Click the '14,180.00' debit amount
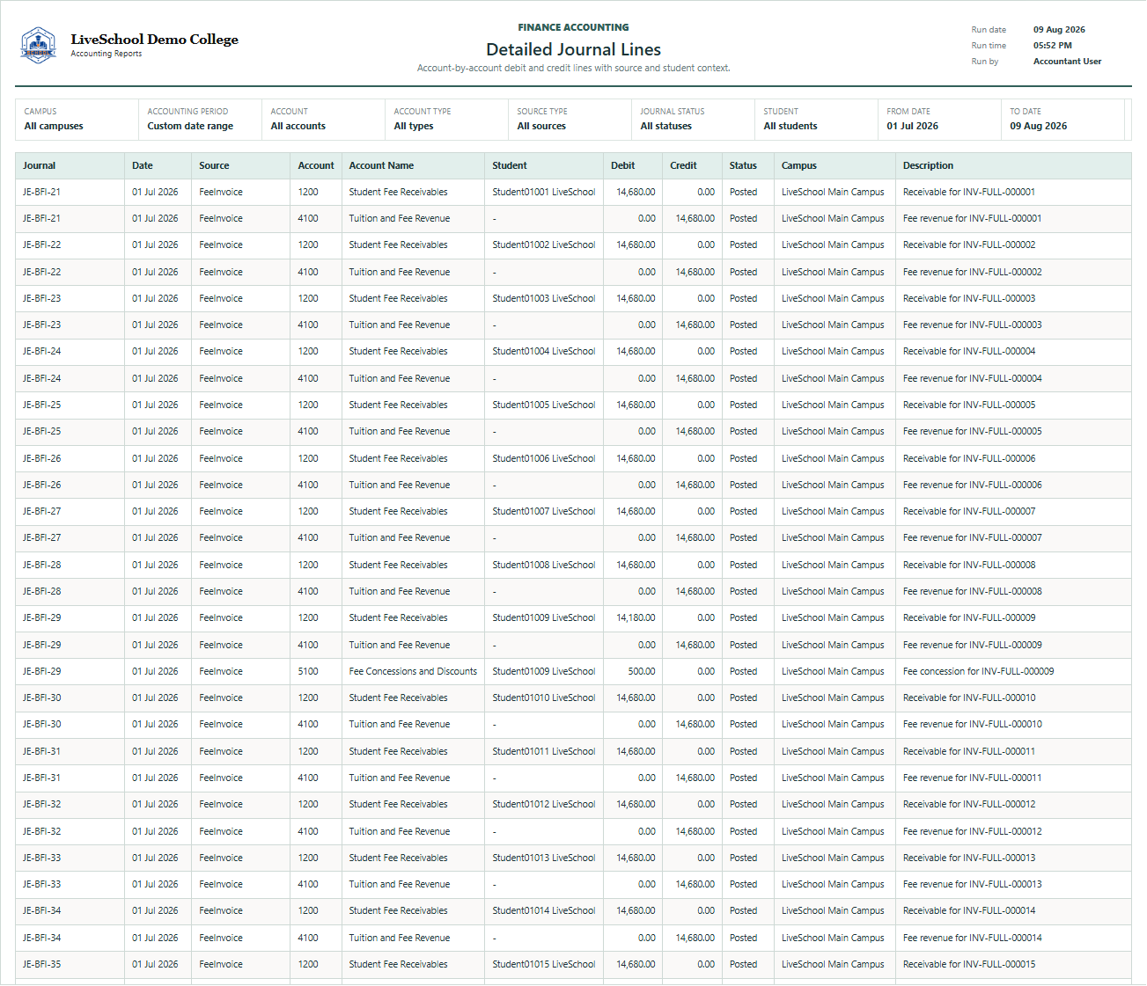The width and height of the screenshot is (1147, 986). tap(636, 617)
